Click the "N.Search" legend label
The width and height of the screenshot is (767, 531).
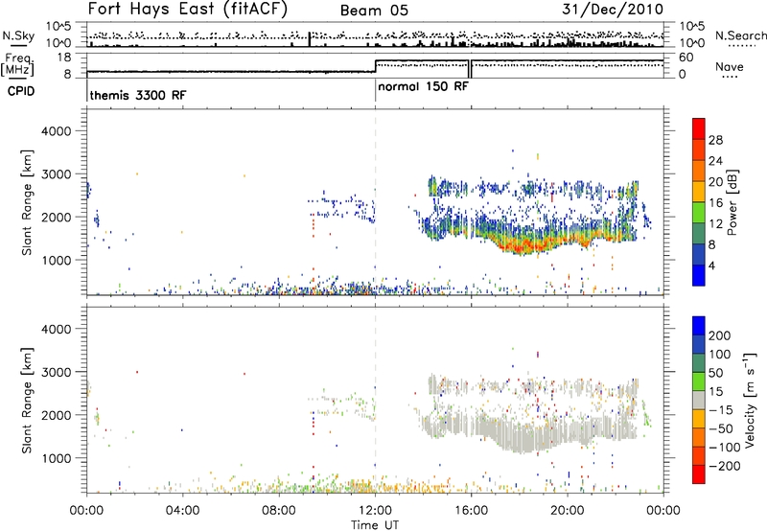pos(741,35)
